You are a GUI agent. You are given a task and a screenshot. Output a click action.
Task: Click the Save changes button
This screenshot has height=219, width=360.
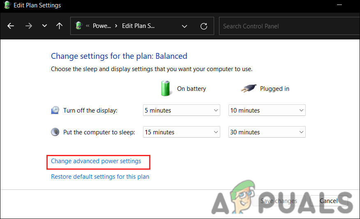[279, 201]
